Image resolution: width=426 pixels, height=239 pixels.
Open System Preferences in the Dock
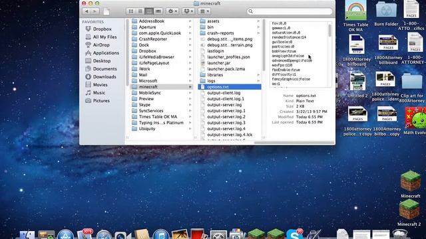pyautogui.click(x=218, y=234)
